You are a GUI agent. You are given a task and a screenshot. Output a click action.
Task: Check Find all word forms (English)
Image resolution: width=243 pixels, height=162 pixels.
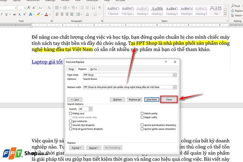[70, 129]
